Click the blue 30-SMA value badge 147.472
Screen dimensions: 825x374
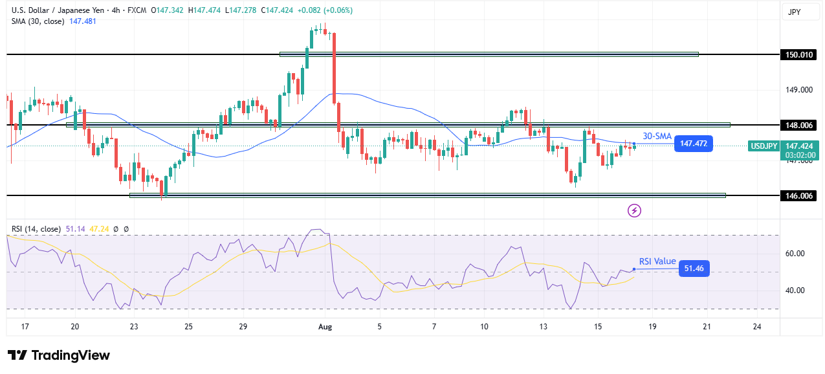(693, 143)
